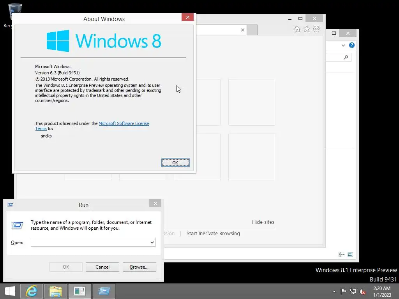
Task: Click licensed user name sndks
Action: [46, 136]
